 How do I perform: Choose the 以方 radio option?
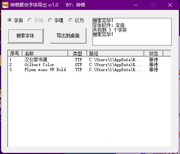coord(76,20)
